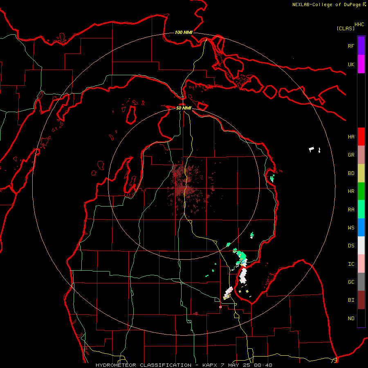This screenshot has width=368, height=368.
Task: Pick the RA light green legend swatch
Action: pyautogui.click(x=361, y=209)
